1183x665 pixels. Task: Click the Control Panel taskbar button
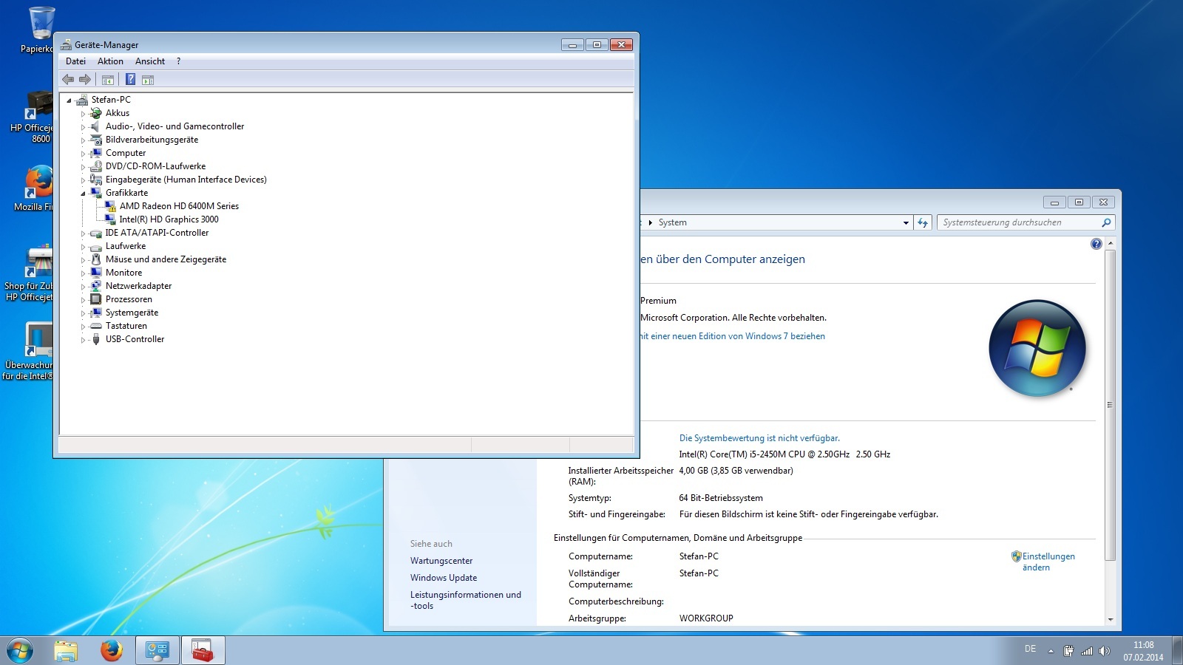pos(157,651)
